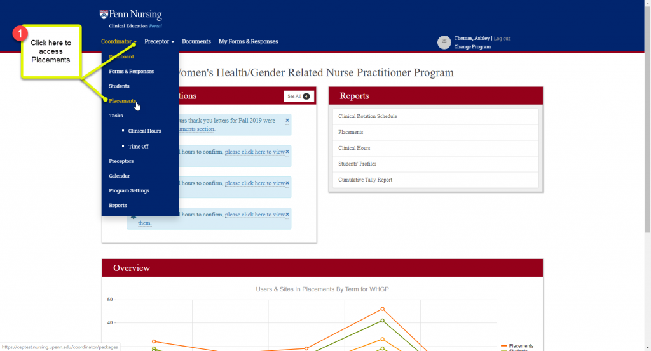Open Placements from the Coordinator menu
This screenshot has width=651, height=351.
point(123,101)
